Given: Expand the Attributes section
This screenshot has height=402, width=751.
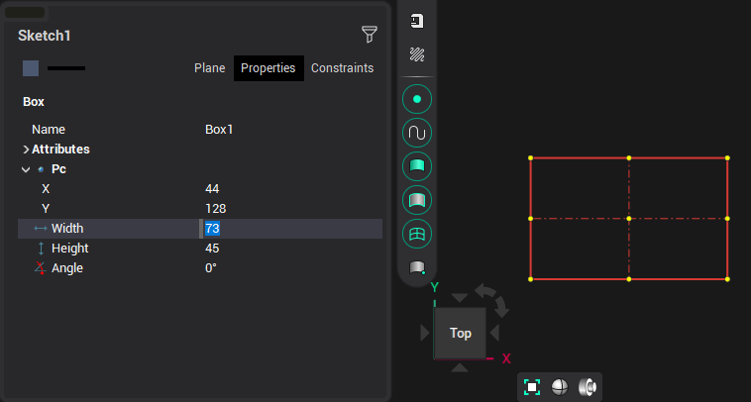Looking at the screenshot, I should (26, 150).
